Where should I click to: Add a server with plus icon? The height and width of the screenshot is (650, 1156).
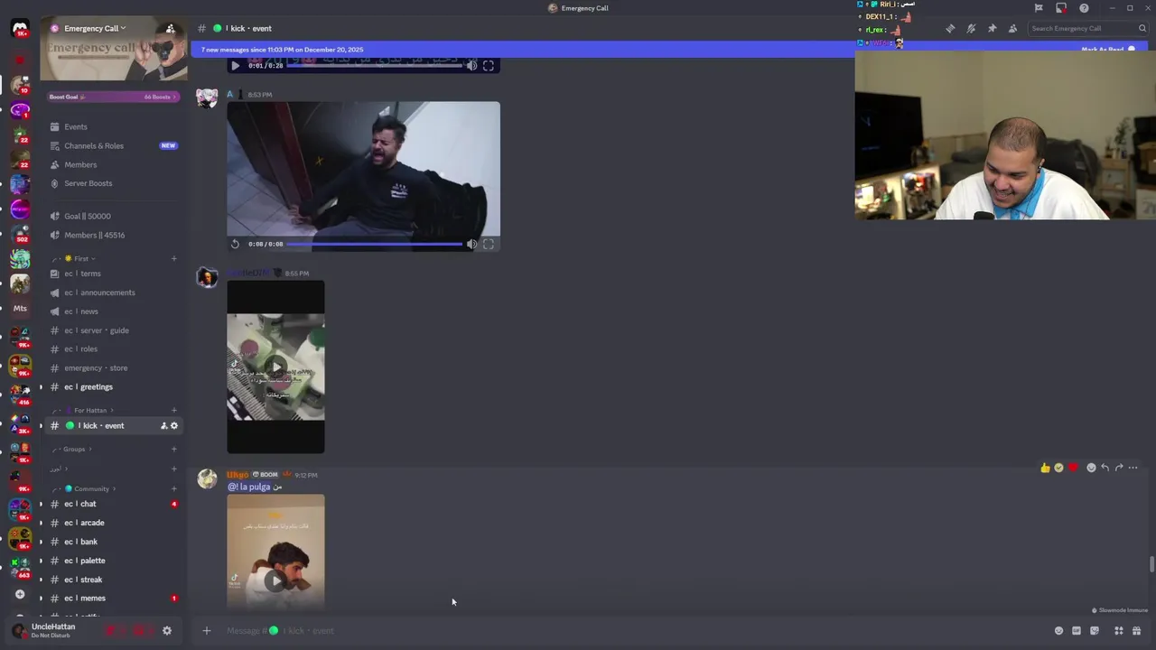pos(20,594)
